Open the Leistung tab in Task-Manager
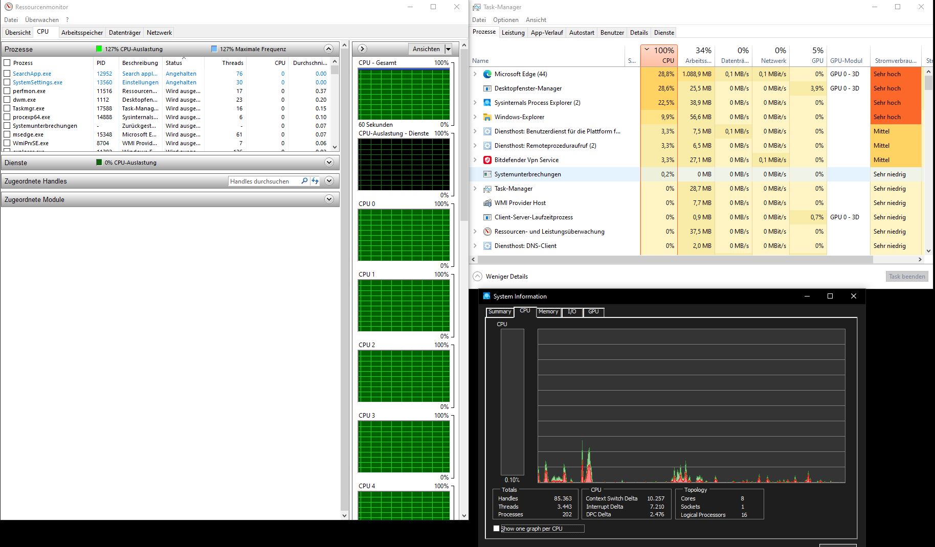This screenshot has height=547, width=935. 513,33
